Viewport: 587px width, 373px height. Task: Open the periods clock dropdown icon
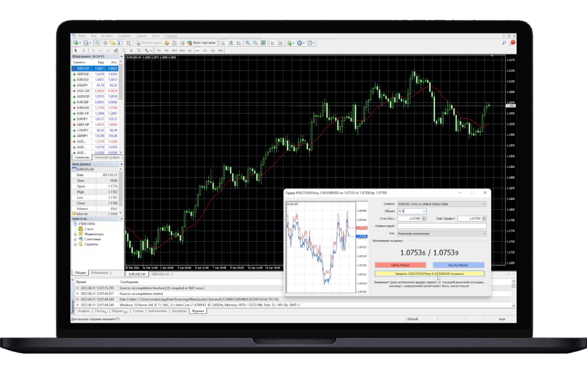(301, 43)
